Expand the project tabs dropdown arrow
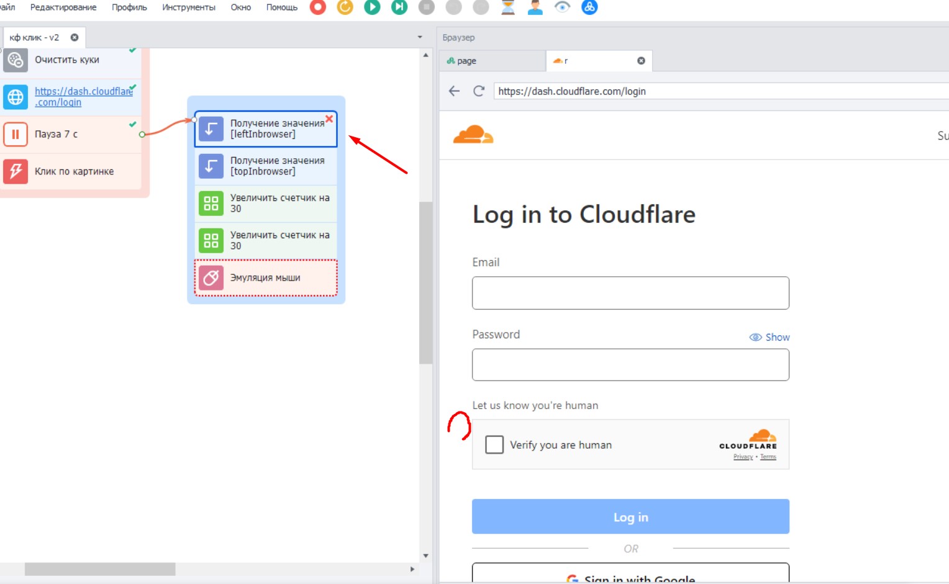This screenshot has height=584, width=949. tap(420, 37)
